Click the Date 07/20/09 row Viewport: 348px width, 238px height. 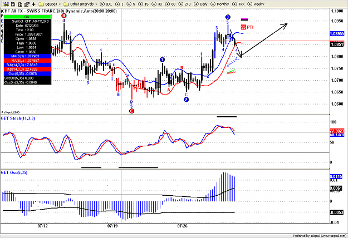click(27, 26)
